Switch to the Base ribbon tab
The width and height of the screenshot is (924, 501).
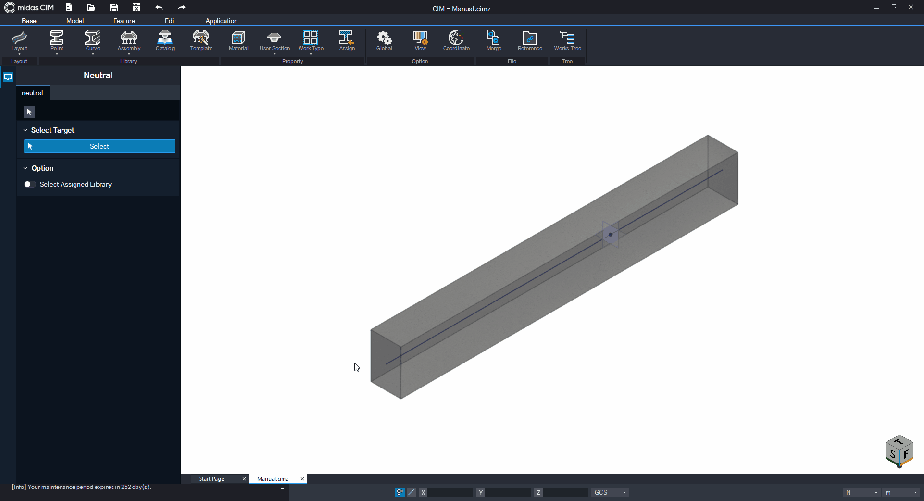(x=29, y=21)
